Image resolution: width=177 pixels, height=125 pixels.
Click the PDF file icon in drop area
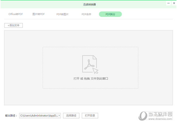coord(90,64)
